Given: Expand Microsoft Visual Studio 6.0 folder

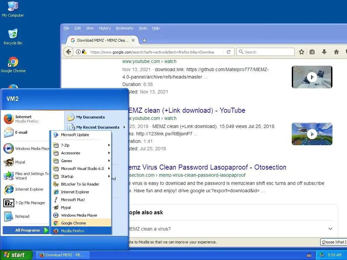Looking at the screenshot, I should coord(81,169).
